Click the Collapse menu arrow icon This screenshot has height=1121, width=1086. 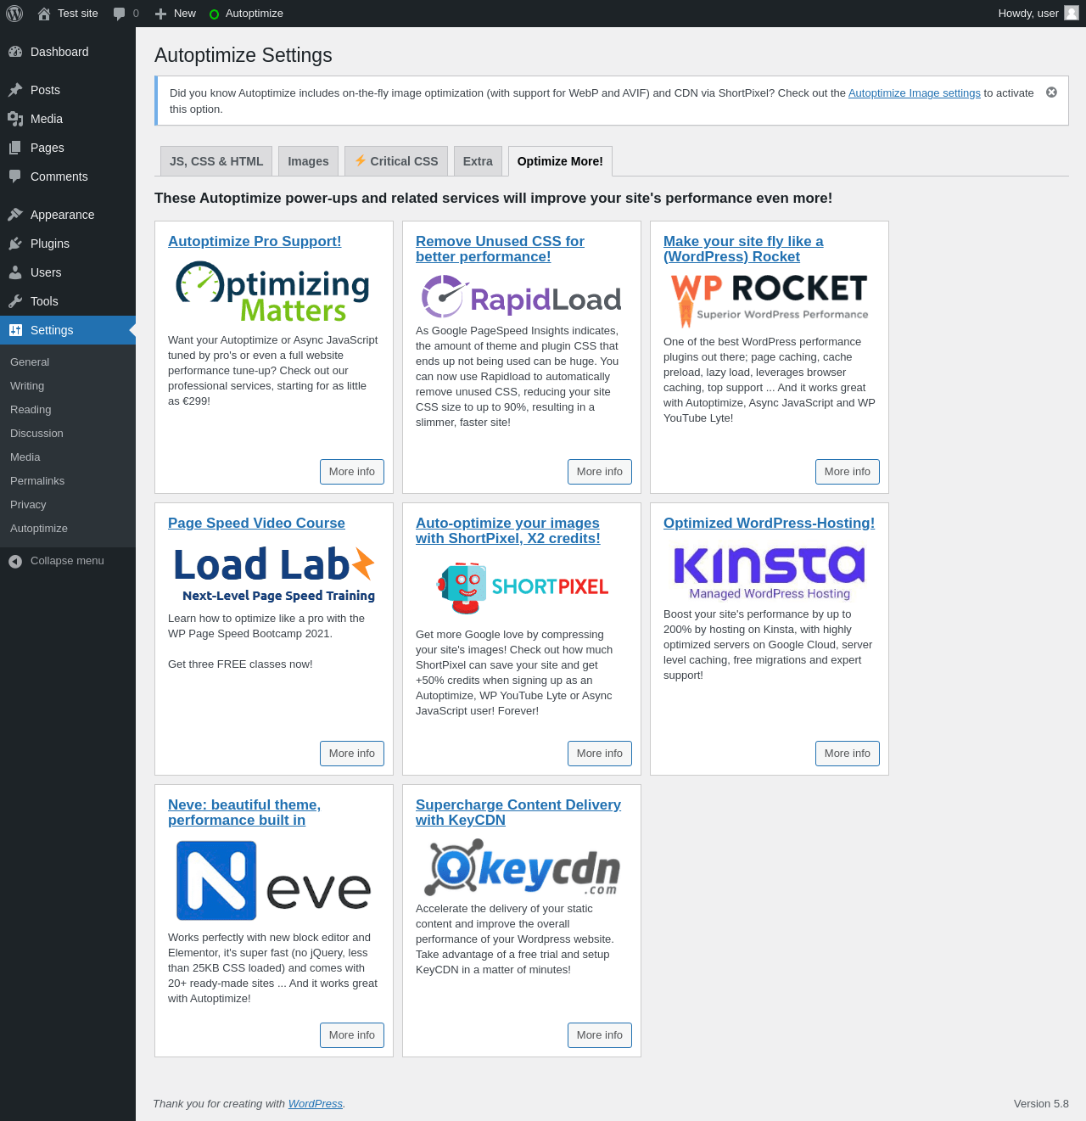15,561
